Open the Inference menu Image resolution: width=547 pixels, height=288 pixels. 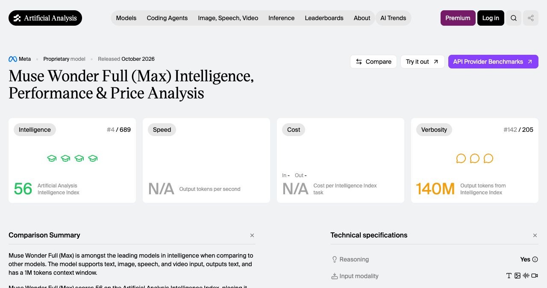(281, 18)
